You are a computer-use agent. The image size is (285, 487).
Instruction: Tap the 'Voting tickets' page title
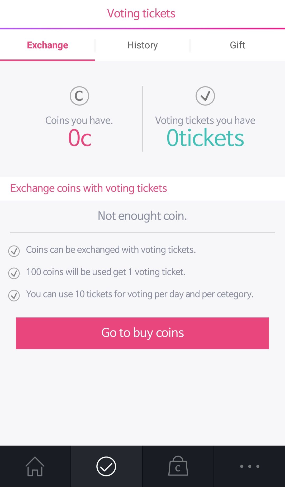[x=141, y=13]
